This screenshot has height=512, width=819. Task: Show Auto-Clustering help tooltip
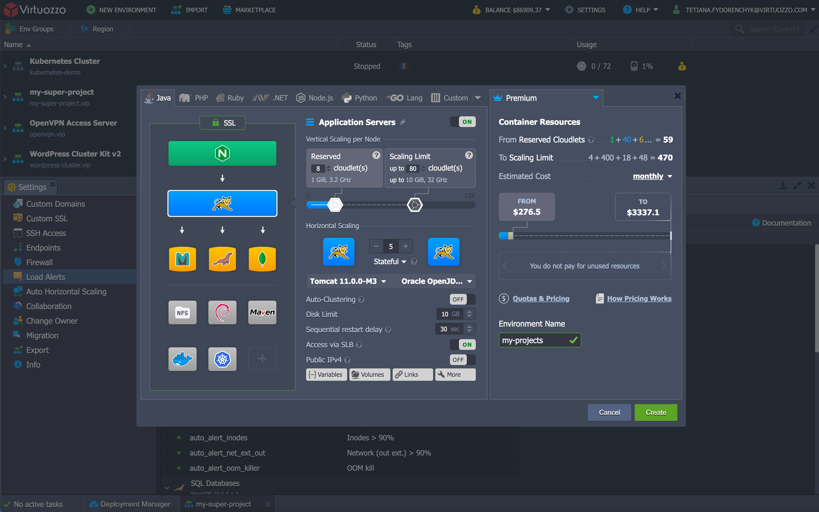point(361,300)
